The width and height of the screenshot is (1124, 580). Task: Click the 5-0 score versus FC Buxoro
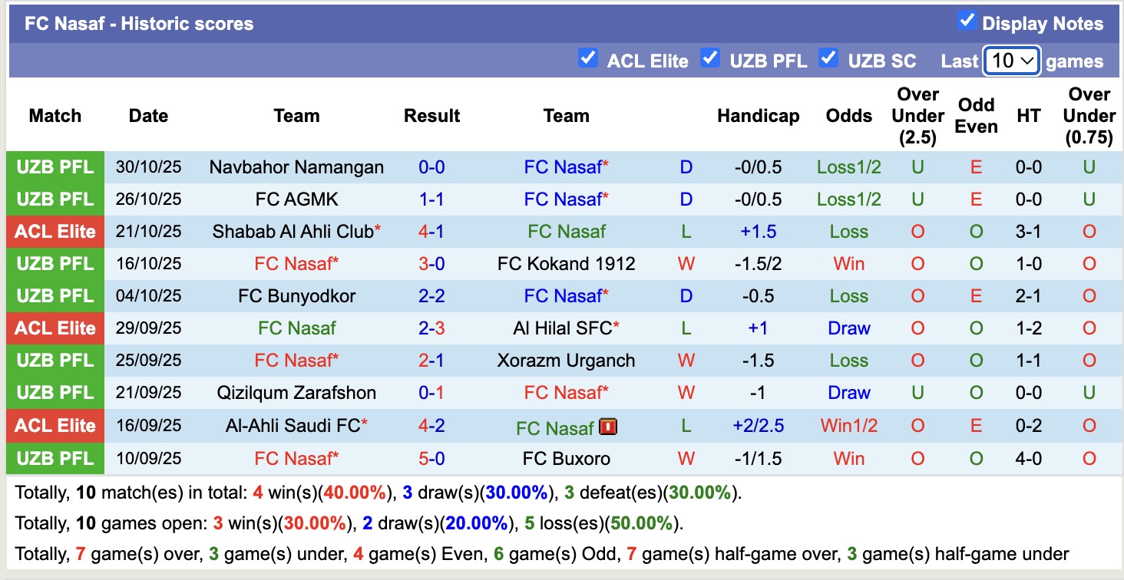(431, 459)
